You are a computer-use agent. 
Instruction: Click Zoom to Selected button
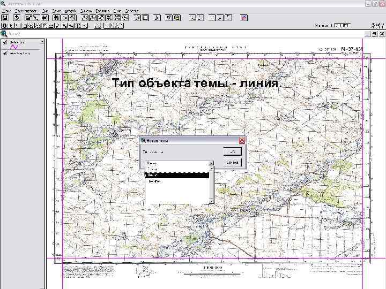point(101,18)
